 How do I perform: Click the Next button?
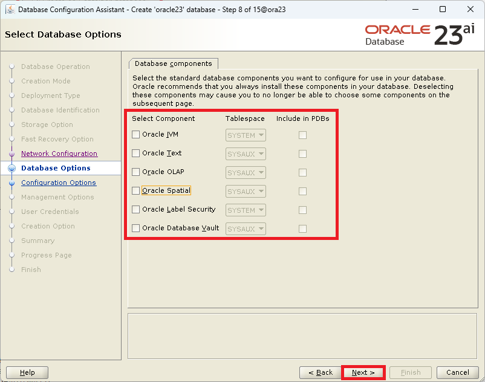click(x=363, y=372)
